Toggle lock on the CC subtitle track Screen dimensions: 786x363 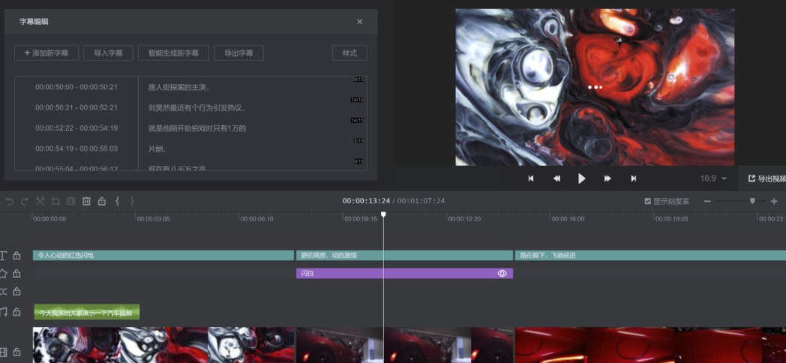(x=16, y=291)
